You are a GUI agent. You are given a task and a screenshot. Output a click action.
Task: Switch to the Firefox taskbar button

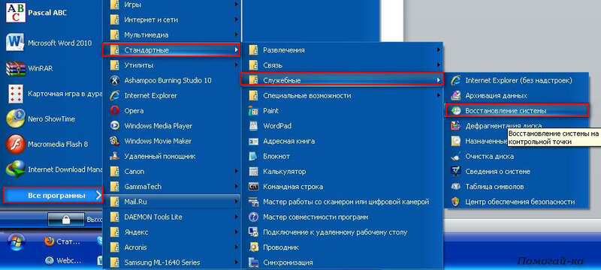(62, 241)
